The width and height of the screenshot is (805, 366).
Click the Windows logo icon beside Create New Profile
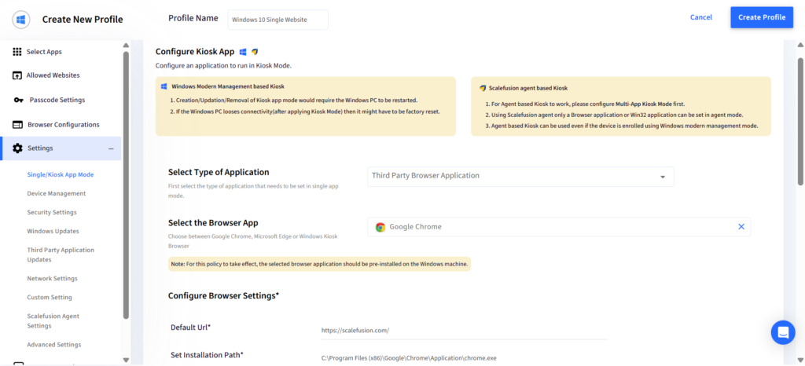[21, 20]
